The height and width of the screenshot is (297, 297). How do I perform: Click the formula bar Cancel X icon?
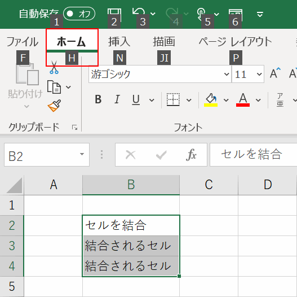(131, 155)
